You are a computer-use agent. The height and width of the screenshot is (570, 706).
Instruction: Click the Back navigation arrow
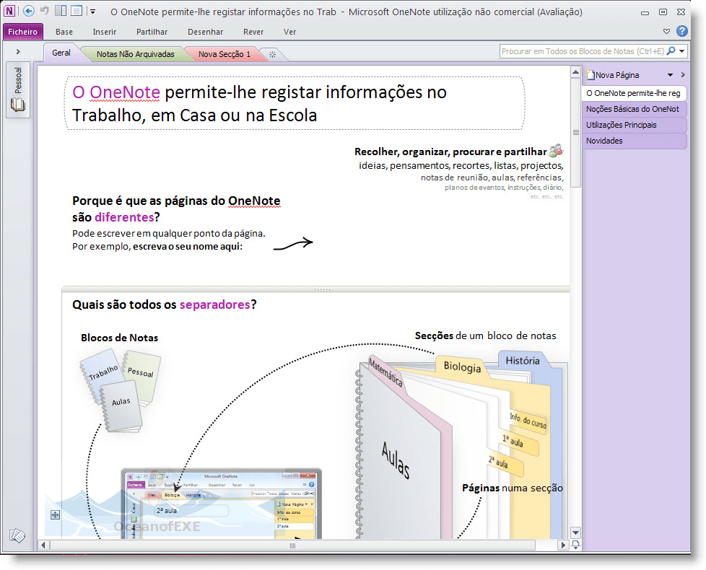pos(29,11)
